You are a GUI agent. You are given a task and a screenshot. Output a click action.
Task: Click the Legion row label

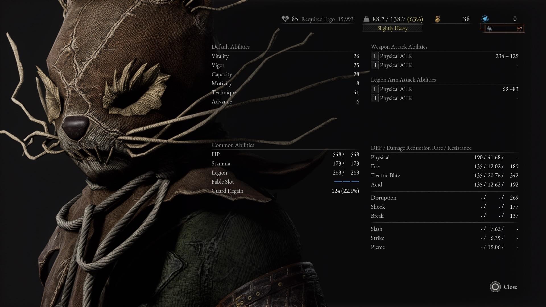[x=219, y=173]
